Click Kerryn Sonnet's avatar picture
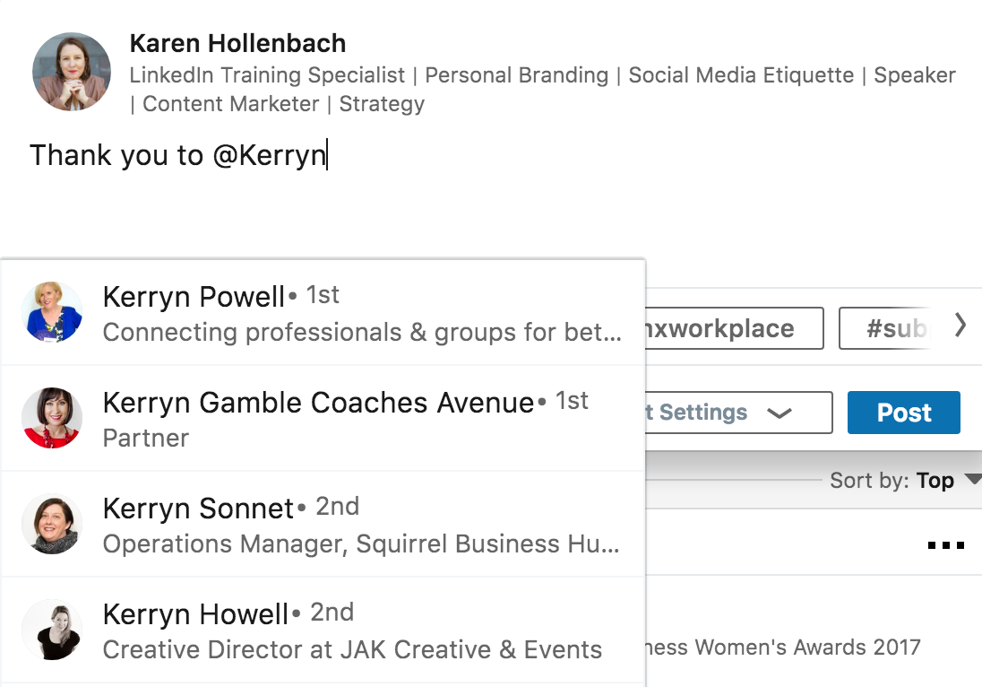 pos(52,524)
